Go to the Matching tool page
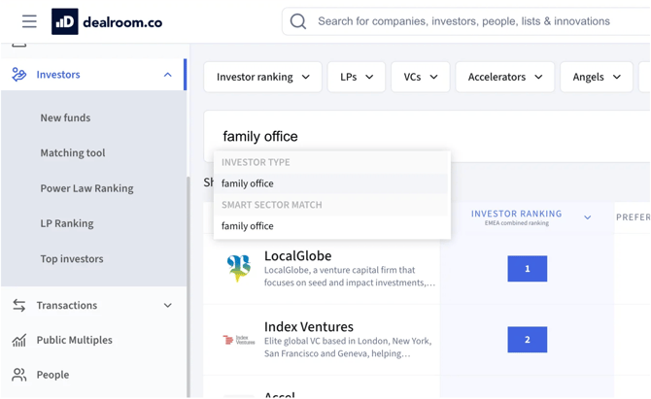651x399 pixels. click(x=73, y=153)
